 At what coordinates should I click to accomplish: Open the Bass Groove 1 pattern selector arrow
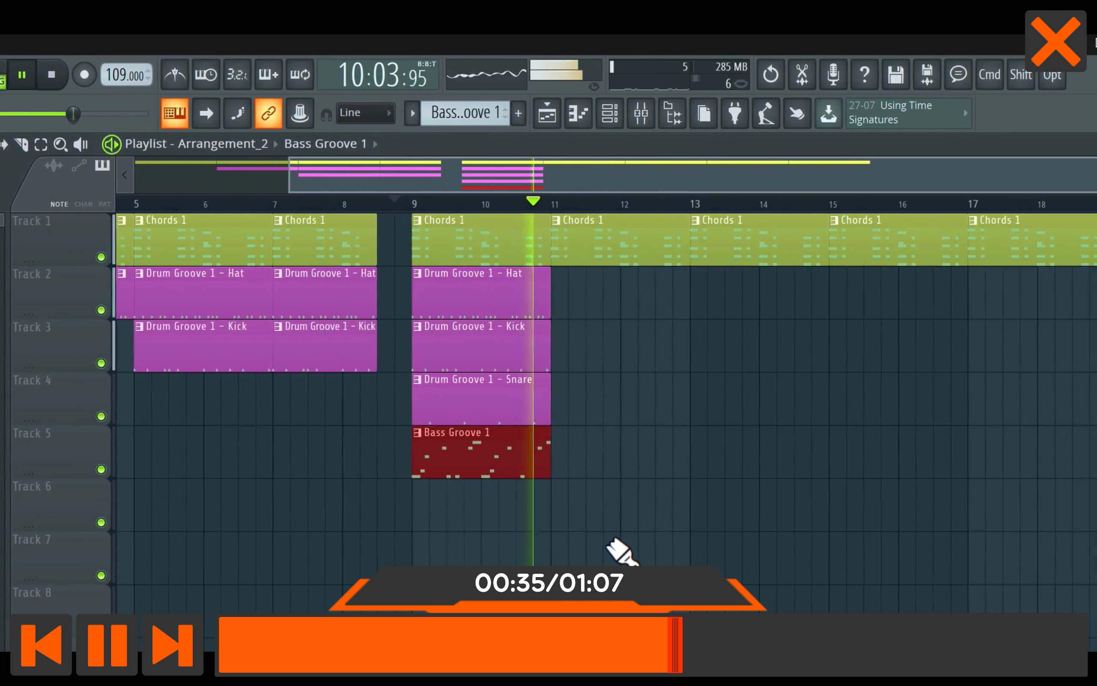pyautogui.click(x=412, y=114)
